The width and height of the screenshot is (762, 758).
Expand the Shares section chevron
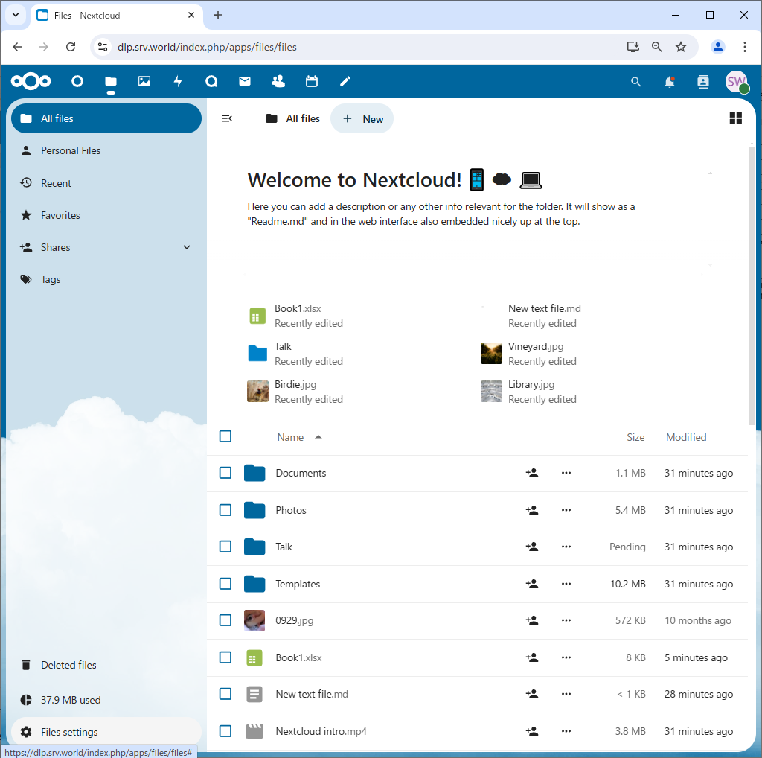click(x=187, y=247)
